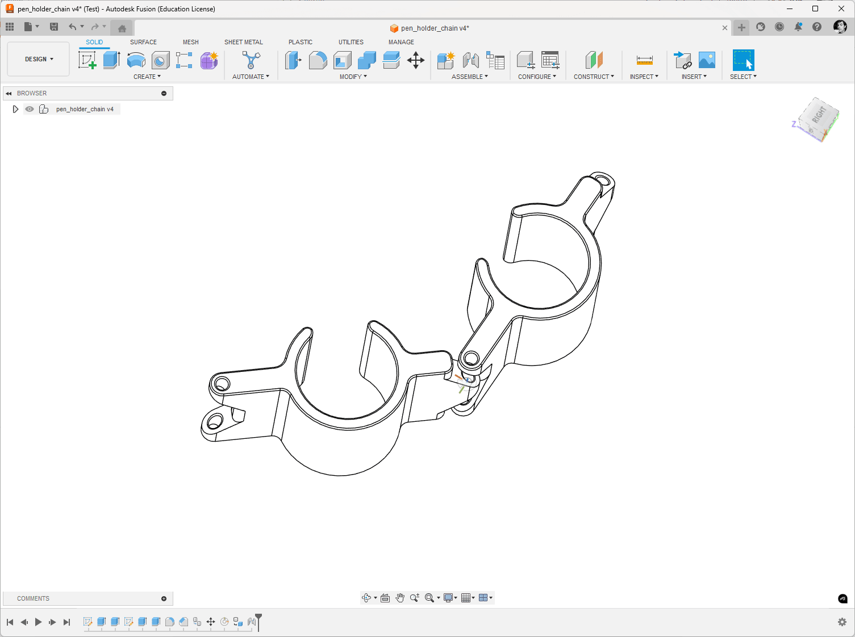The width and height of the screenshot is (855, 637).
Task: Switch to the MANAGE tab
Action: [x=401, y=42]
